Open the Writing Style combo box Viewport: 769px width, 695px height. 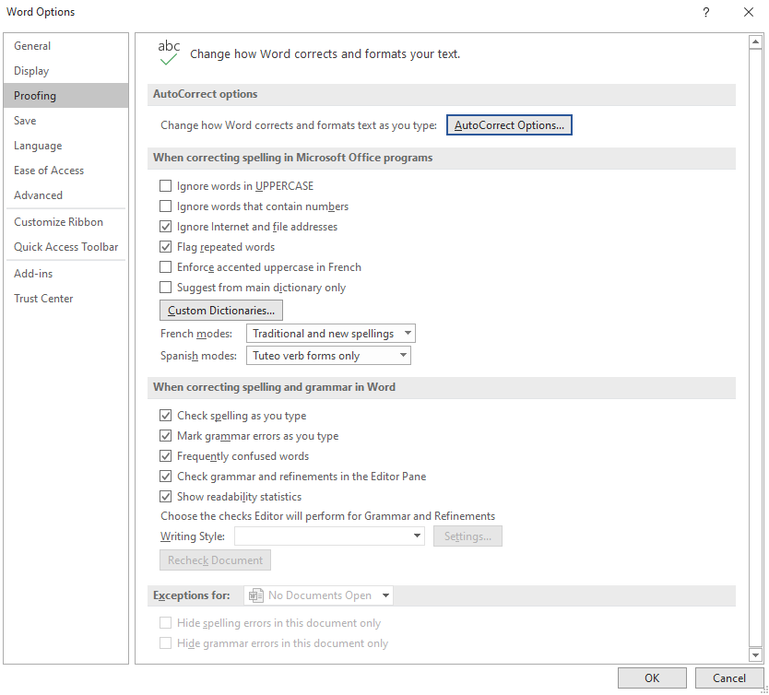coord(329,536)
